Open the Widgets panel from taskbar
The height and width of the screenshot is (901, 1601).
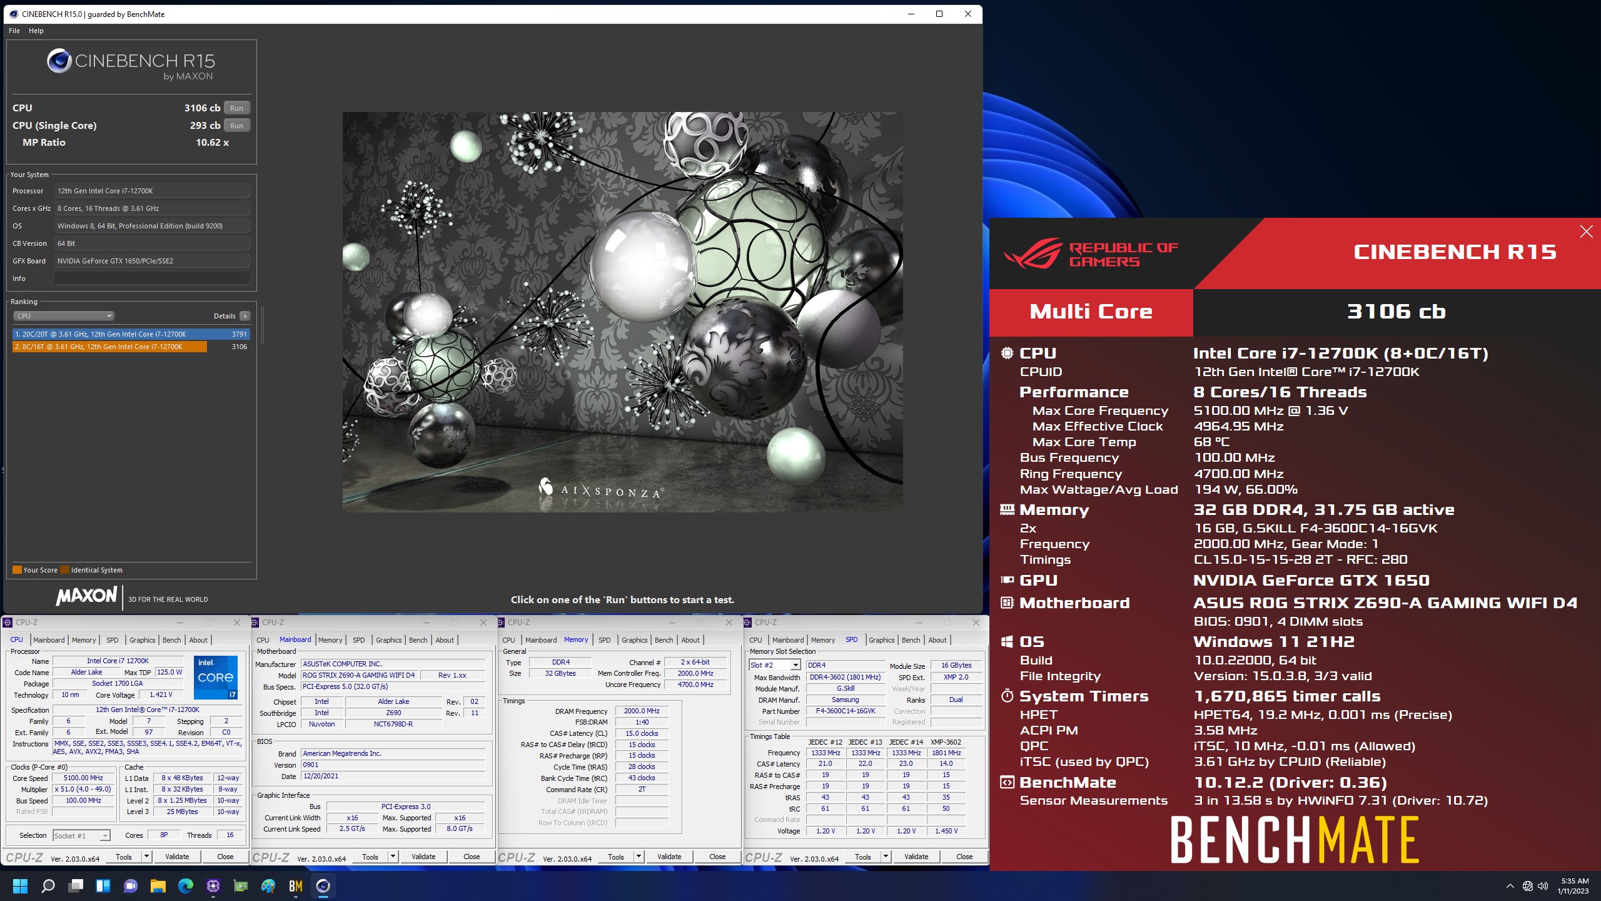(x=103, y=886)
